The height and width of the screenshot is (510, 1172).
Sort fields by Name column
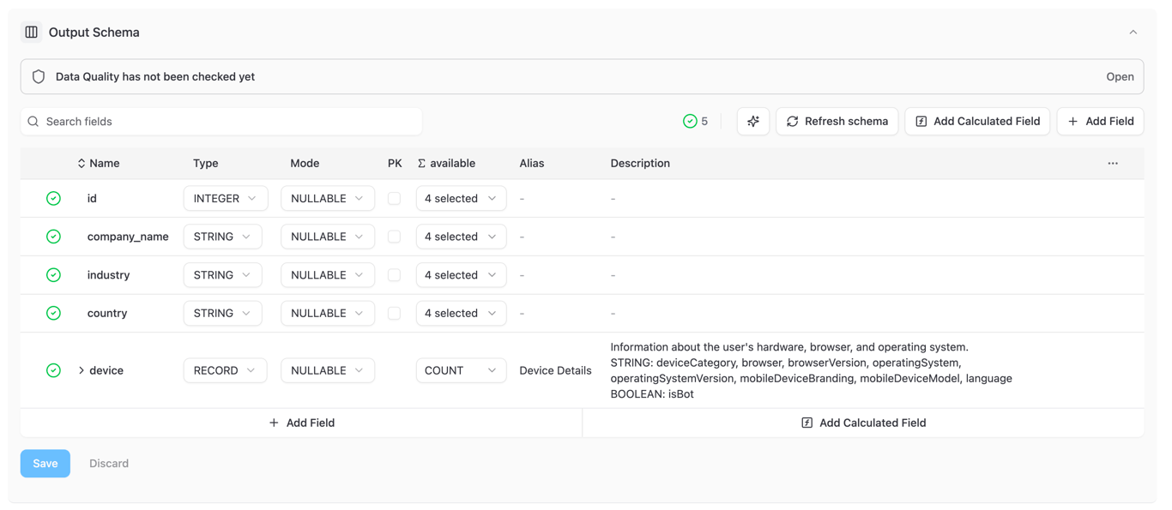(x=99, y=163)
